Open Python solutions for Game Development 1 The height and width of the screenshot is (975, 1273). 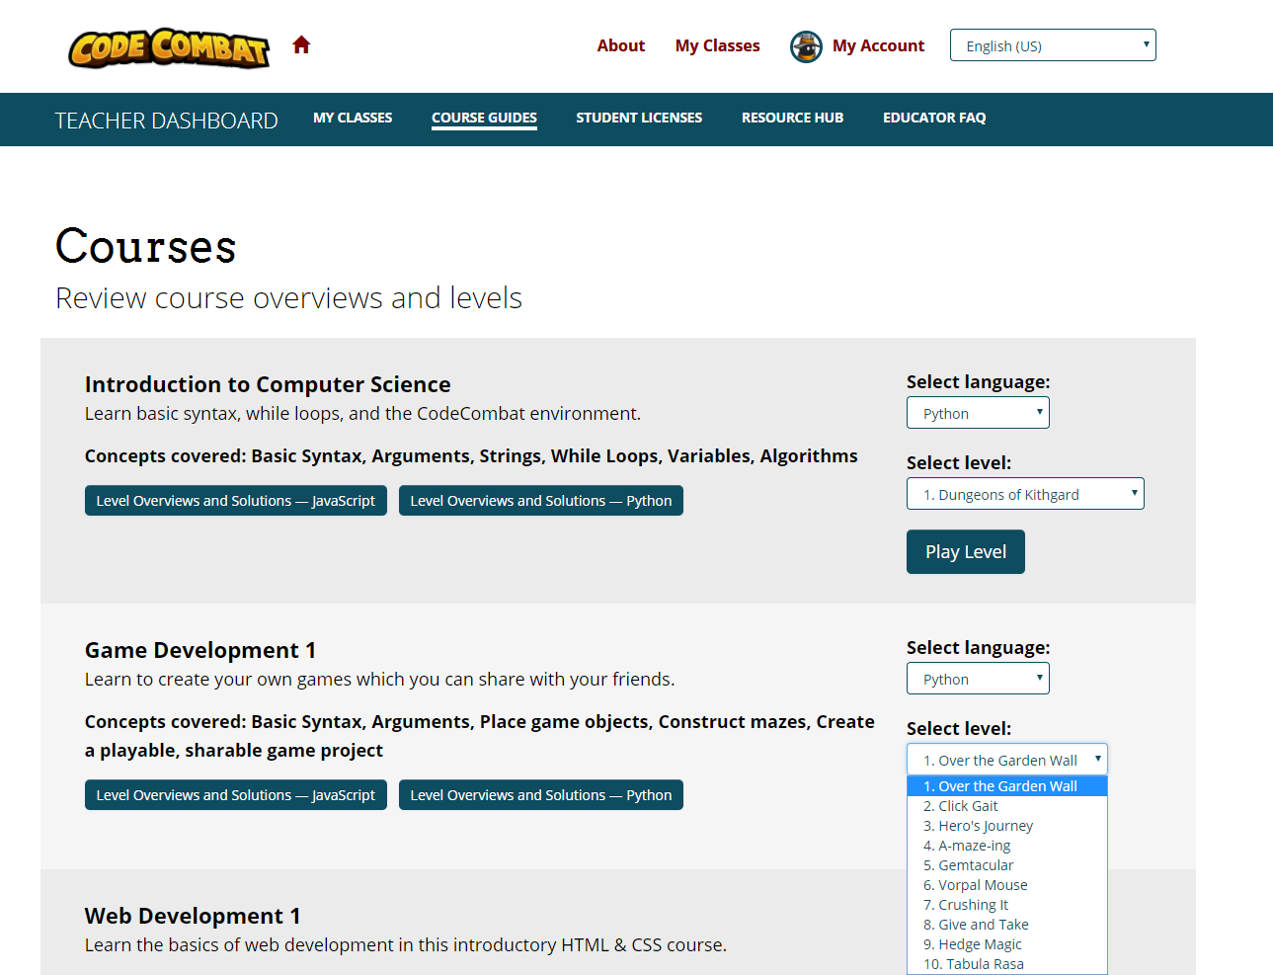pyautogui.click(x=541, y=795)
